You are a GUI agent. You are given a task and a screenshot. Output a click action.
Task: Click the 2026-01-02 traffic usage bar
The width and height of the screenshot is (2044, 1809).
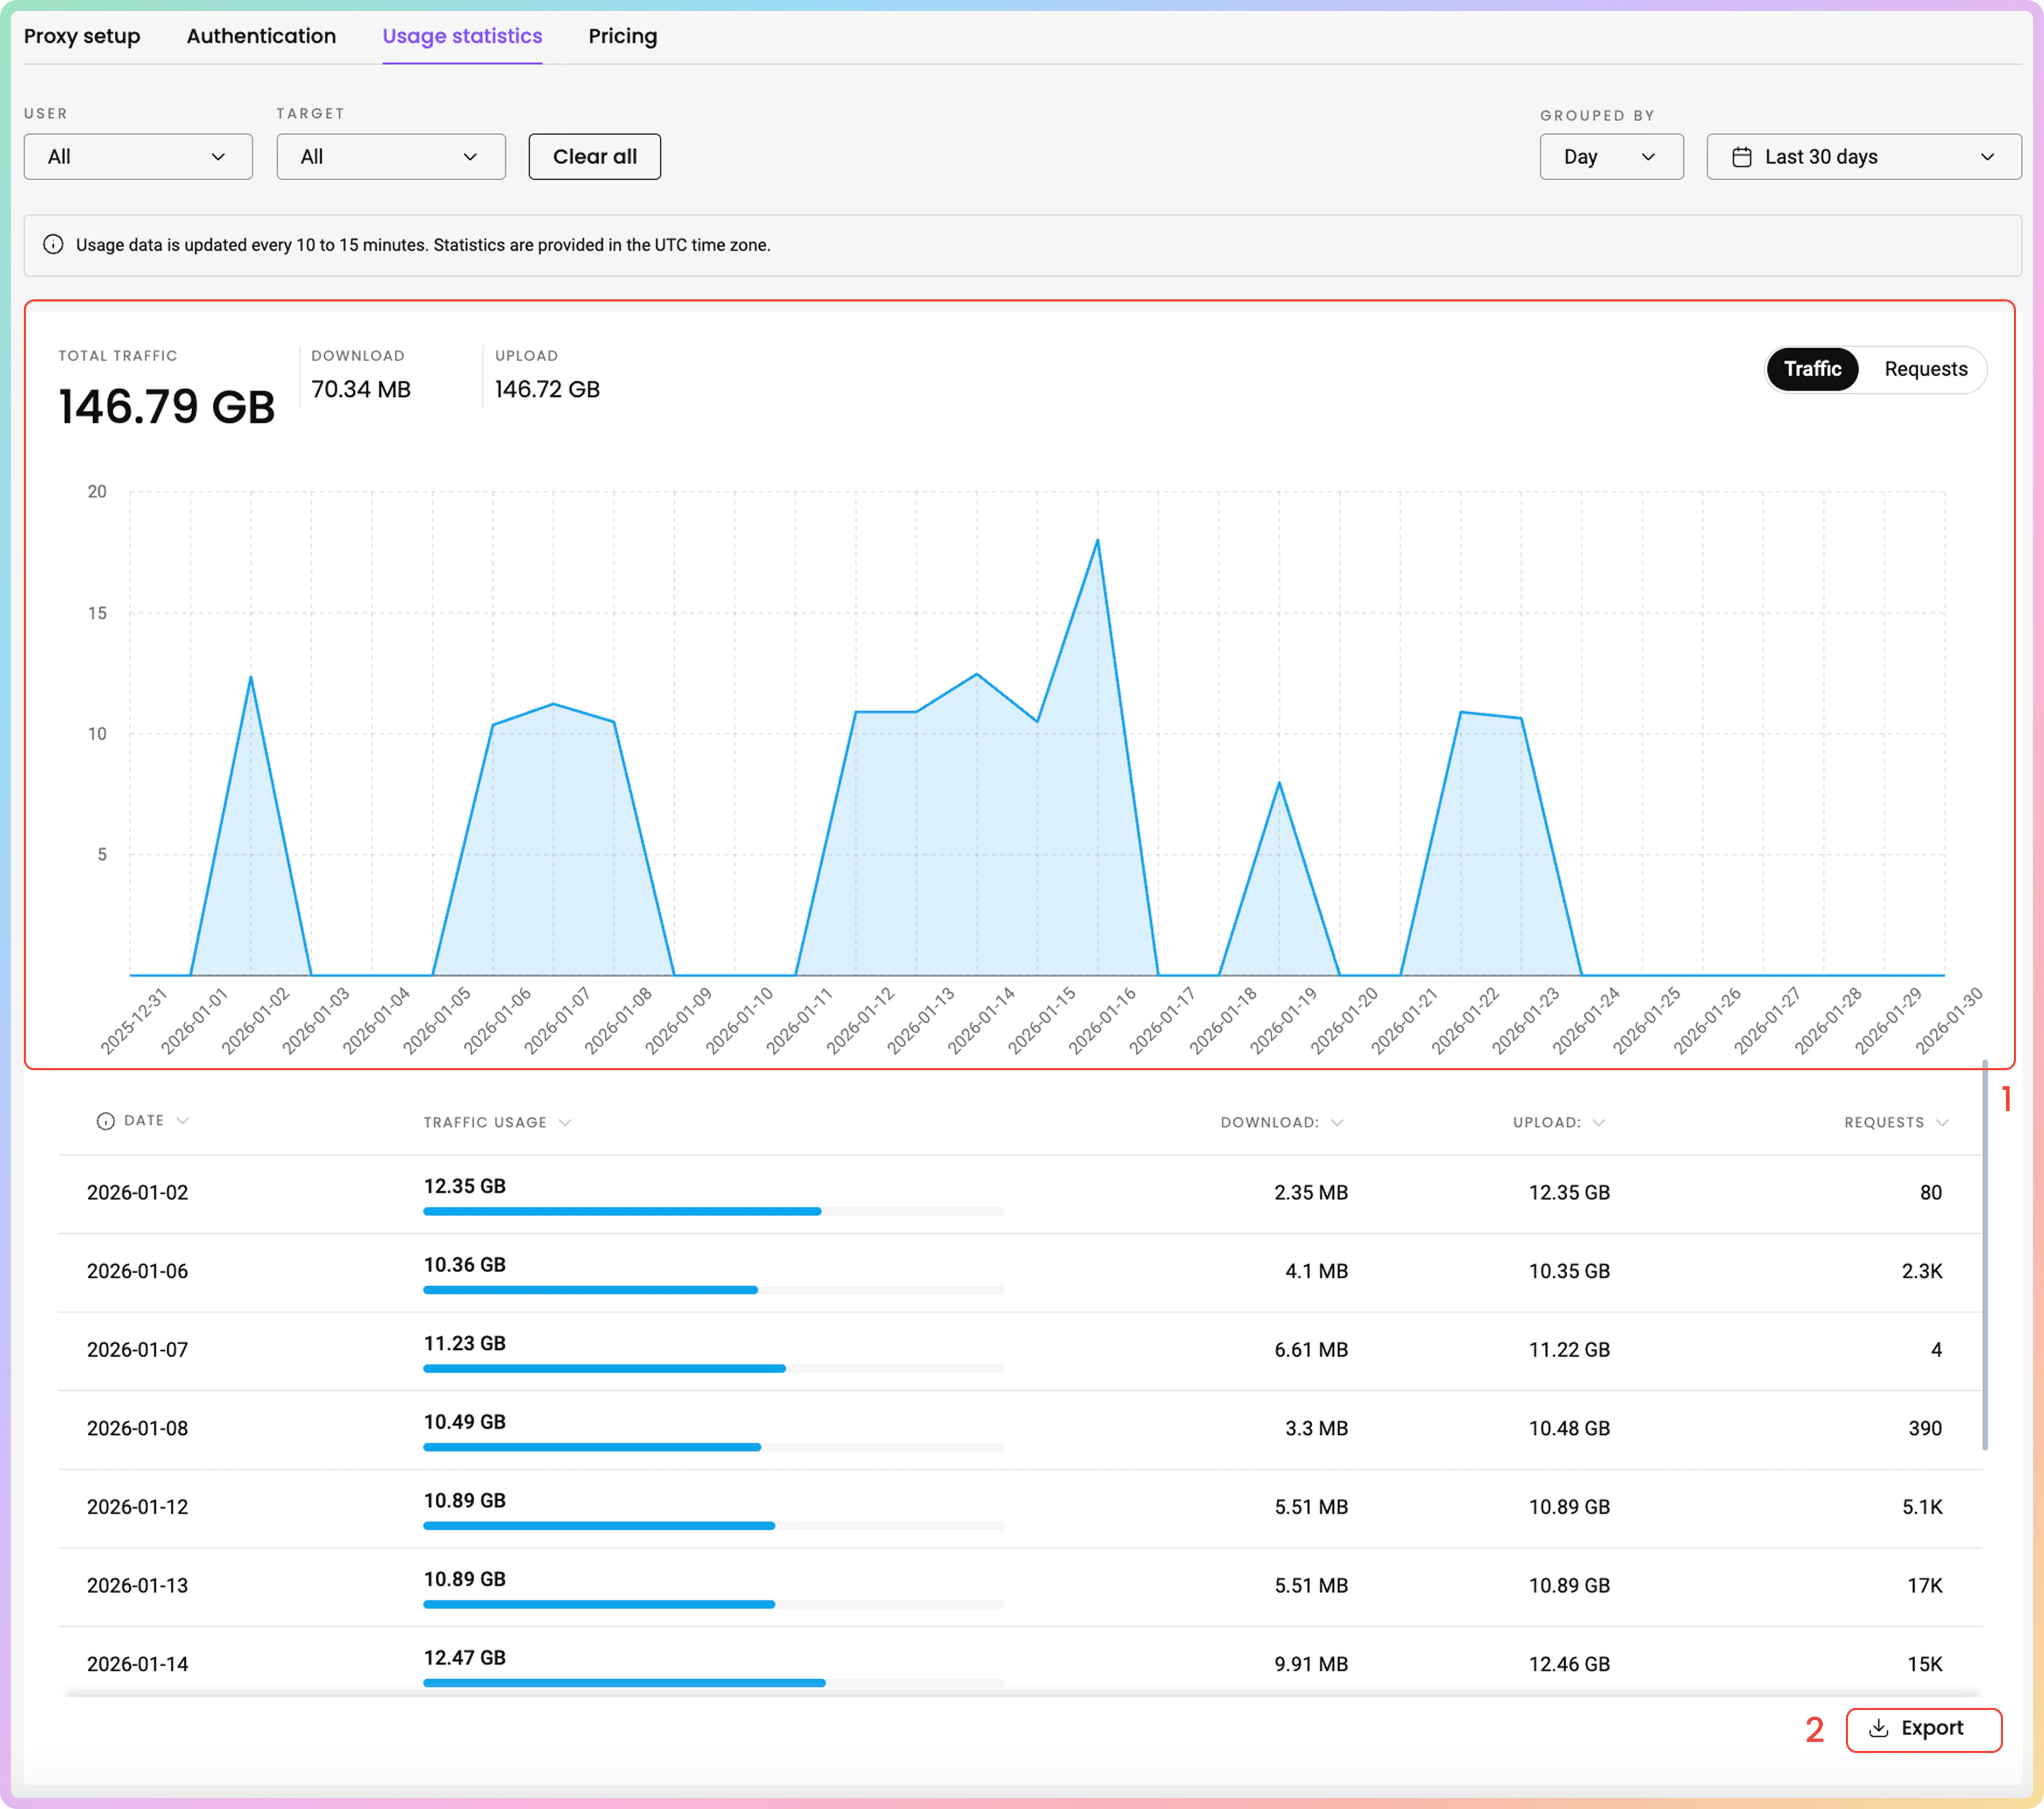pos(621,1211)
